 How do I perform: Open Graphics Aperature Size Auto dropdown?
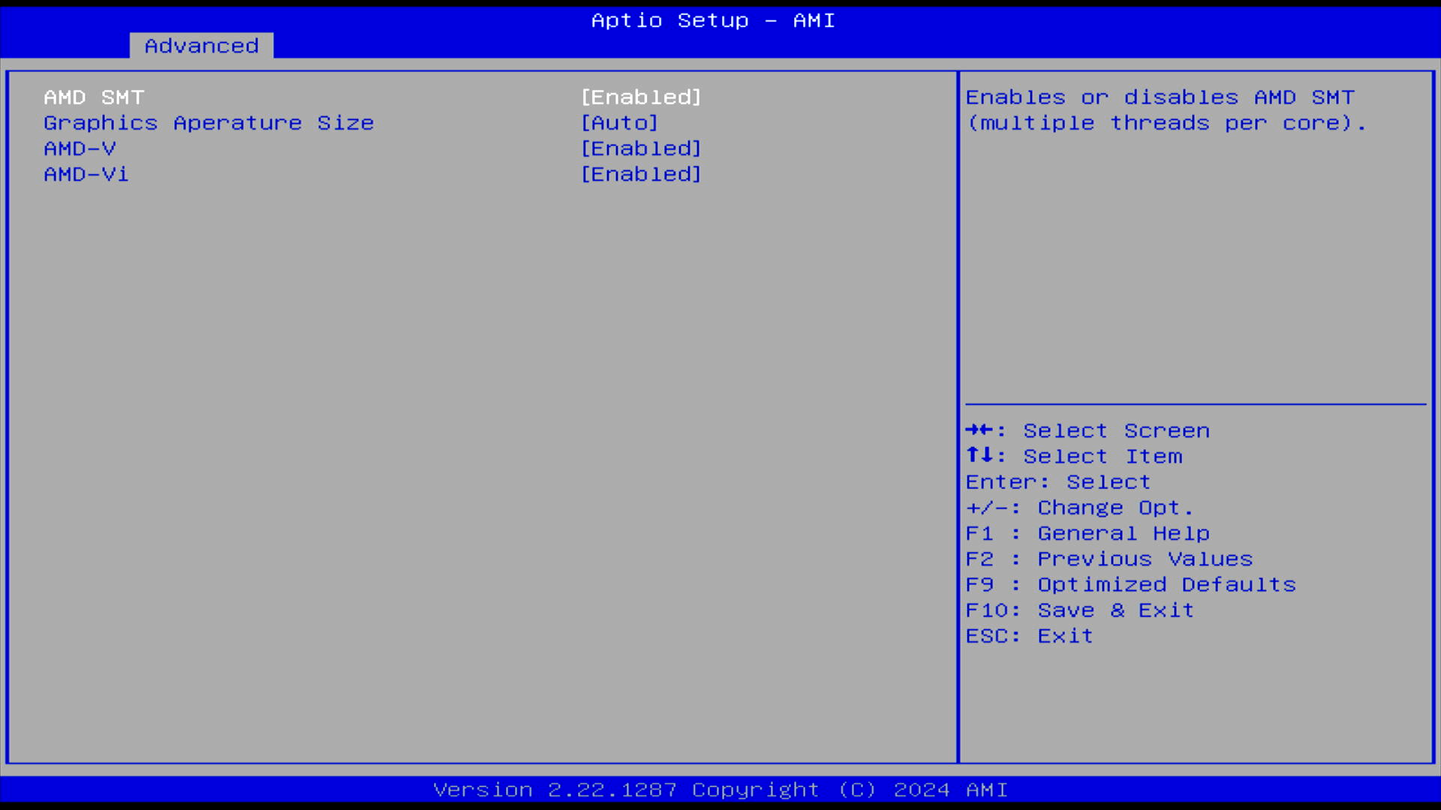pyautogui.click(x=619, y=123)
